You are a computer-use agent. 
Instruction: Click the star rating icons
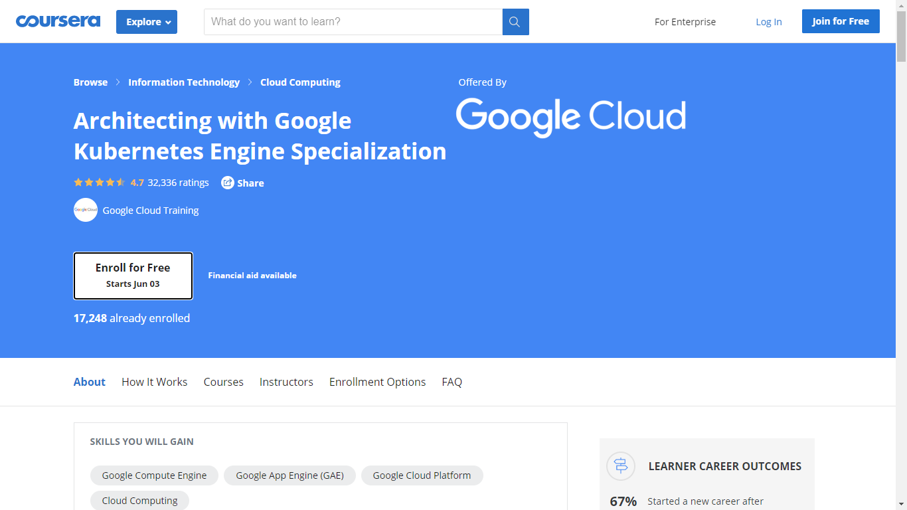100,183
